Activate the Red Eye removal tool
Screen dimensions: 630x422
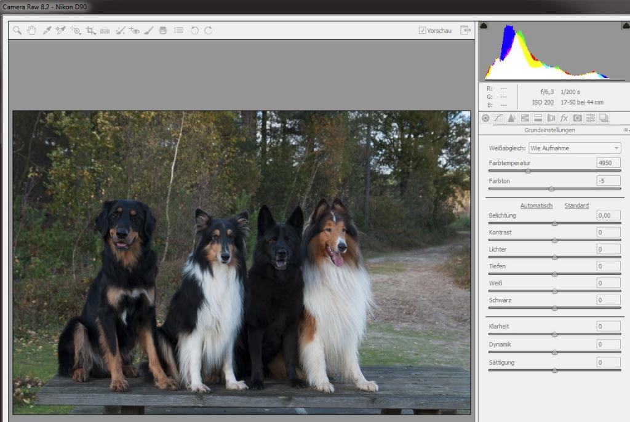click(134, 31)
